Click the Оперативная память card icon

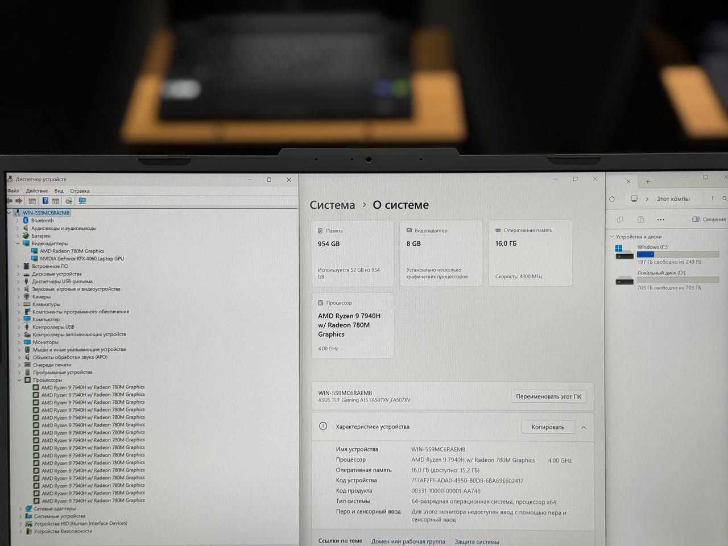coord(498,230)
